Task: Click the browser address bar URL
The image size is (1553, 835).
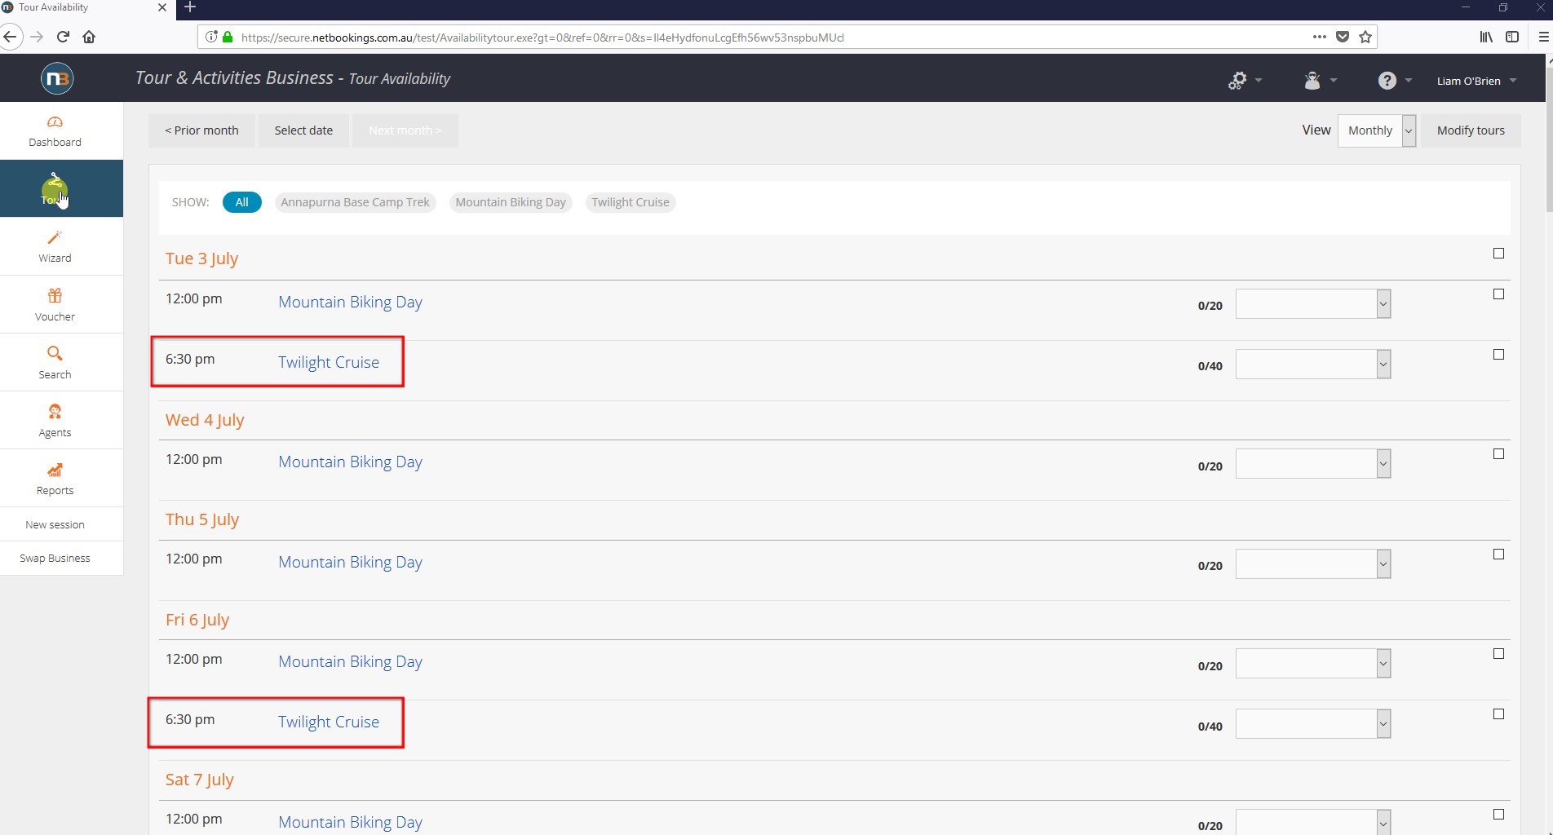Action: [542, 37]
